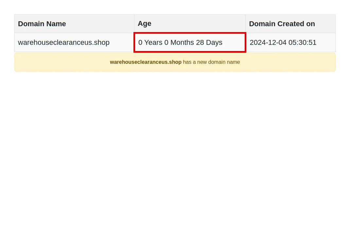Image resolution: width=350 pixels, height=249 pixels.
Task: Click the Domain Created on column header
Action: pyautogui.click(x=282, y=24)
